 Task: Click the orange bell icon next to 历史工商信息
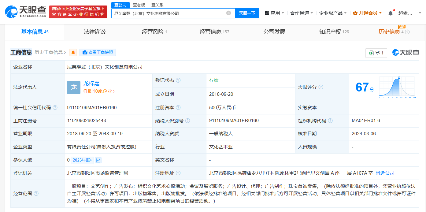[73, 52]
